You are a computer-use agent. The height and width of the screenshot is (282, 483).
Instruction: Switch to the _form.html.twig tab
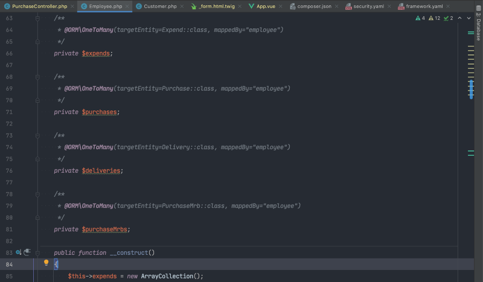coord(217,6)
